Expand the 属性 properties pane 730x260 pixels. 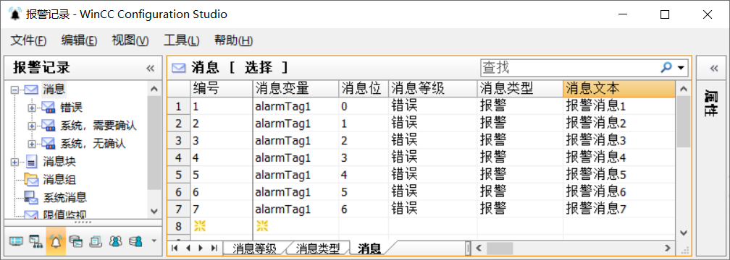coord(714,68)
